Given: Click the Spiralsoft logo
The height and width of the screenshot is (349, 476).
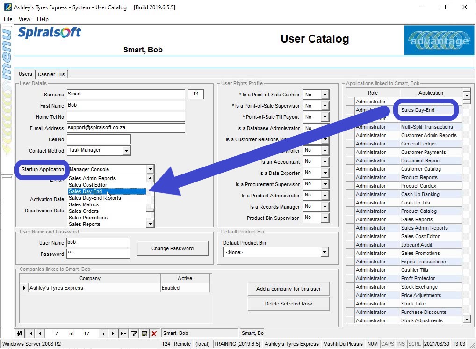Looking at the screenshot, I should click(50, 32).
